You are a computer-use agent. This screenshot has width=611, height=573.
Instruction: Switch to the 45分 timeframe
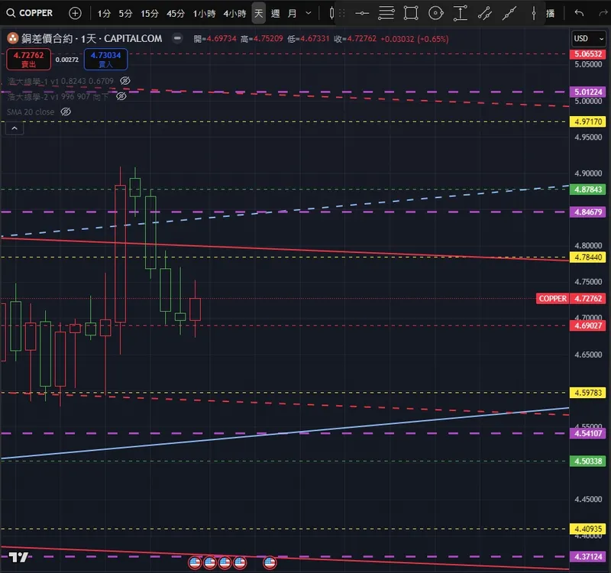[x=176, y=14]
